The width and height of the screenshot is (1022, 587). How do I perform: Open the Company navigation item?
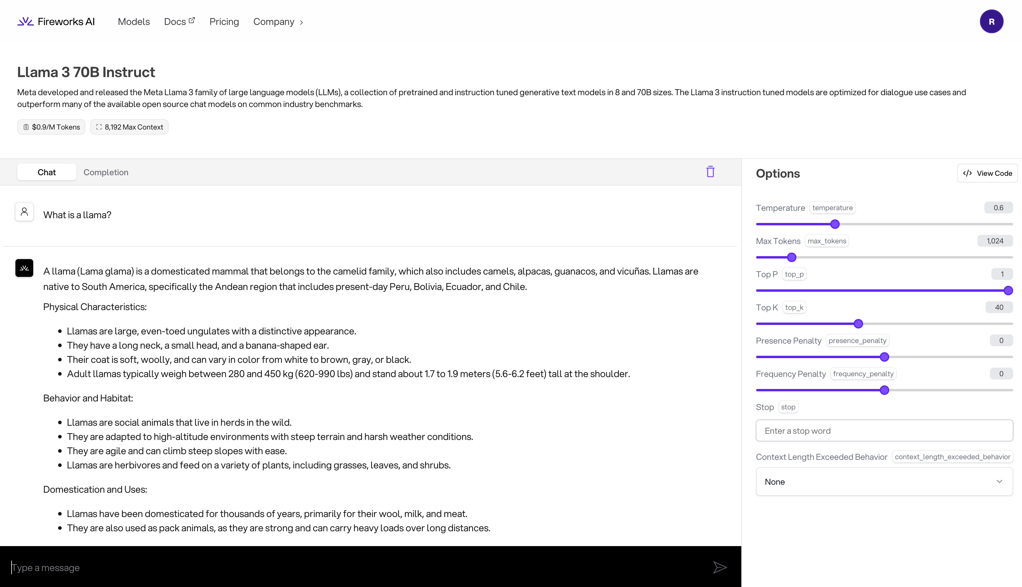[x=274, y=22]
